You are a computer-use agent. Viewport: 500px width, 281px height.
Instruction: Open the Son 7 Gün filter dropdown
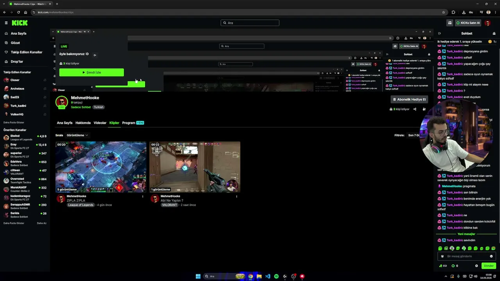(x=414, y=135)
